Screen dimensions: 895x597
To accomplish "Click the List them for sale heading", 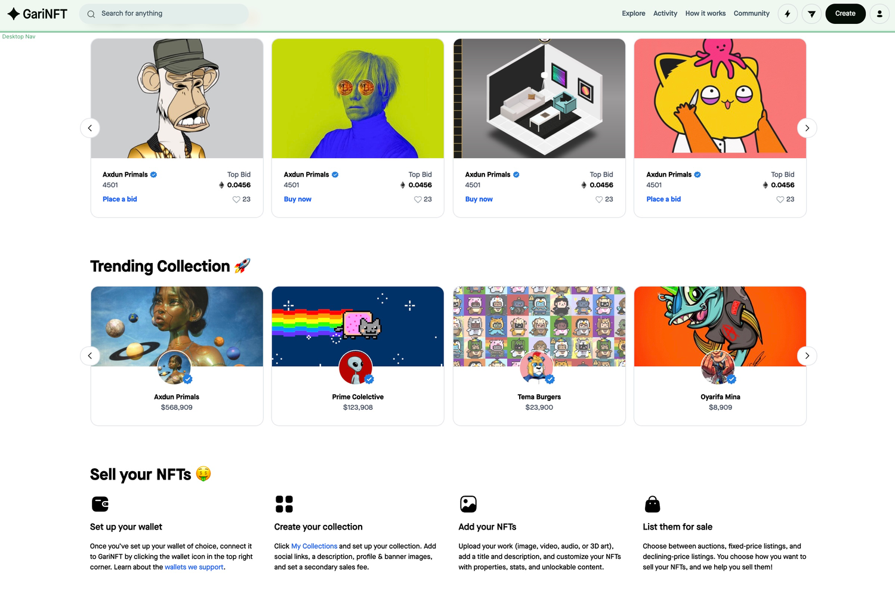I will click(x=677, y=527).
